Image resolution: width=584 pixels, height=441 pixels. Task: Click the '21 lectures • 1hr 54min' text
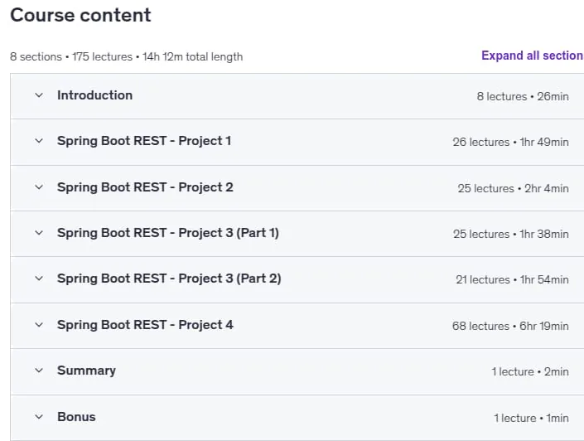[x=512, y=279]
